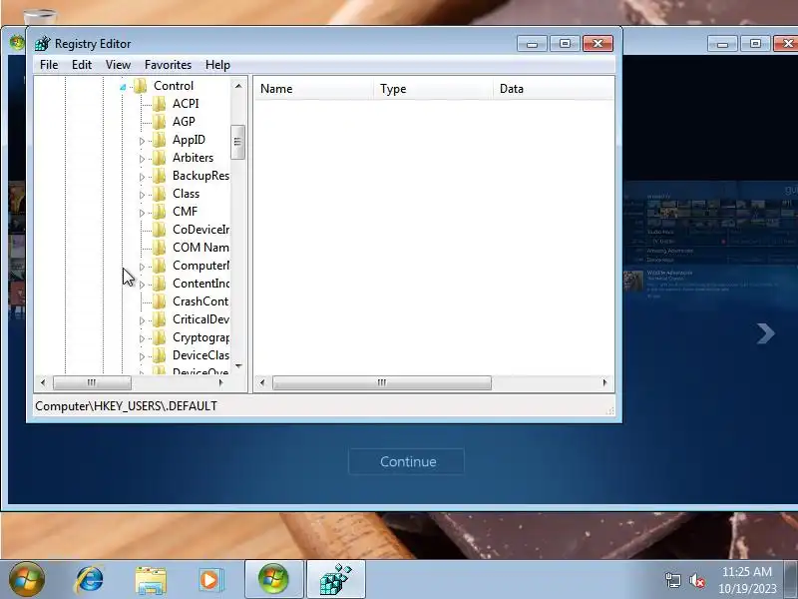Image resolution: width=798 pixels, height=599 pixels.
Task: Open the Windows Start menu
Action: coord(27,579)
